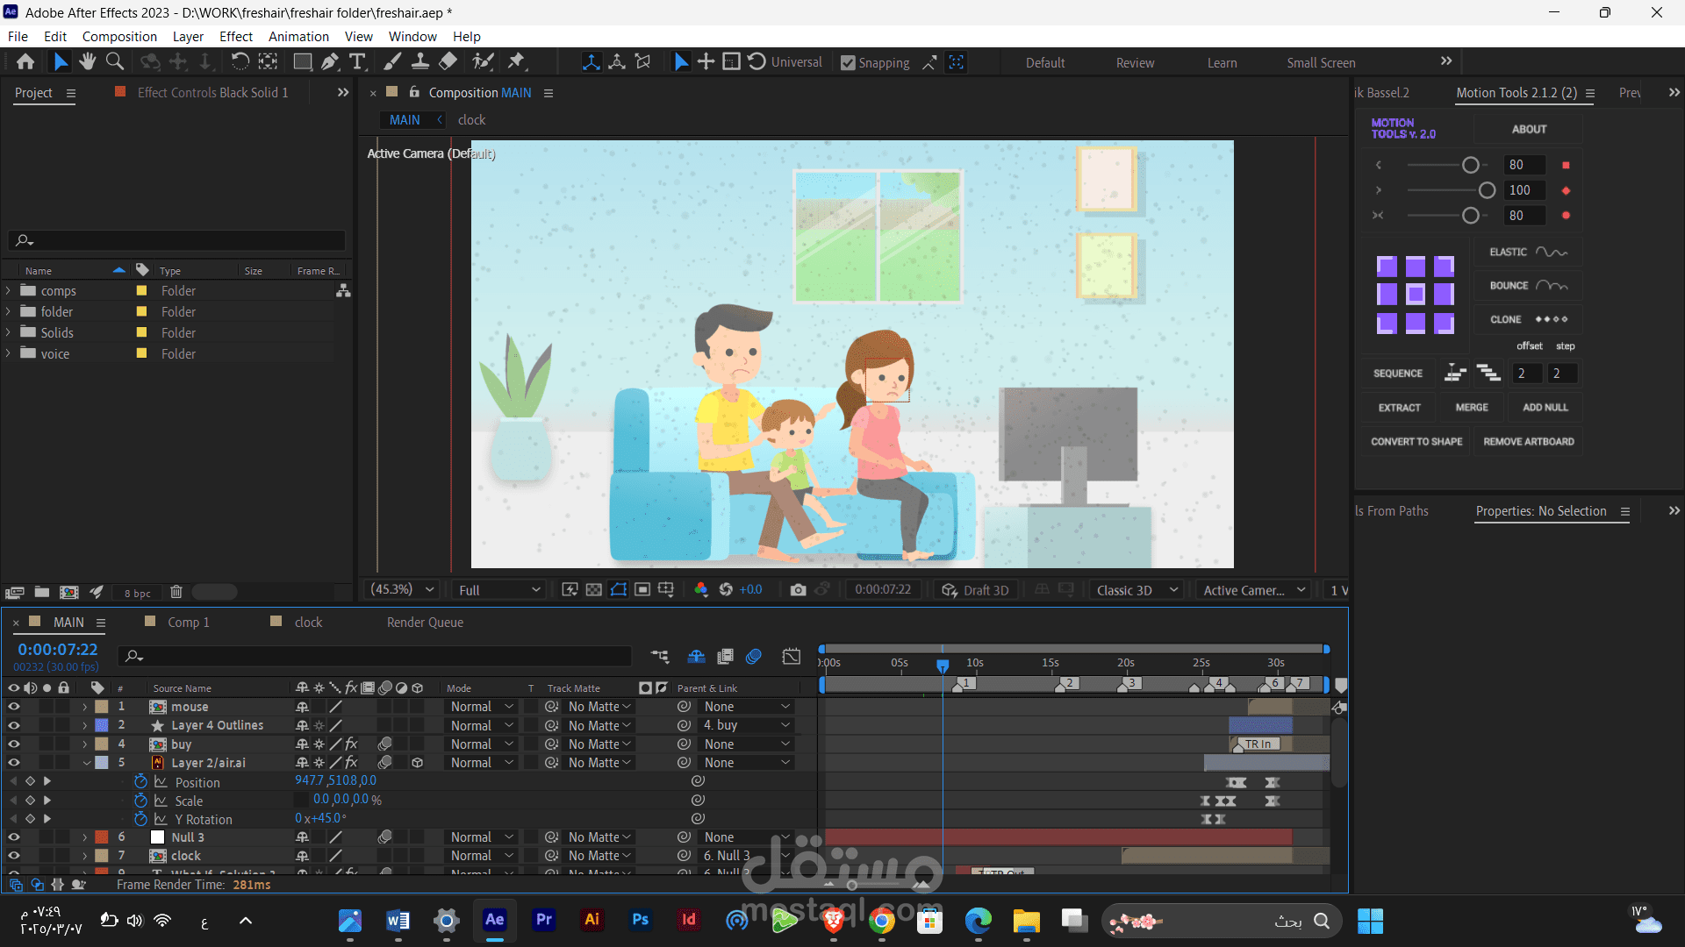Click the top Motion Tools easing slider handle

point(1471,165)
